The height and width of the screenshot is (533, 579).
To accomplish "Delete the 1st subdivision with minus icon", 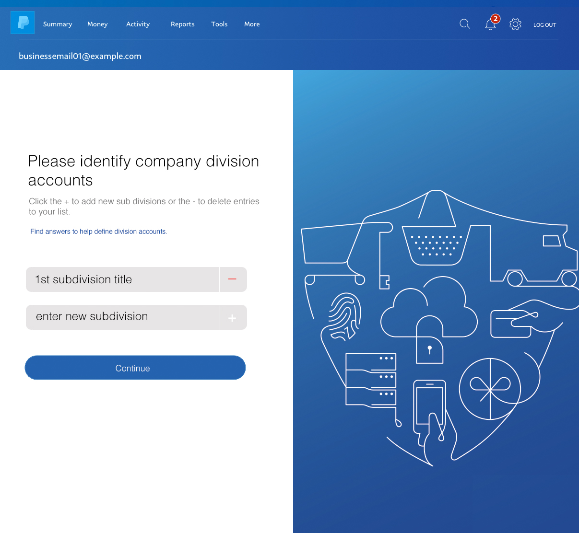I will tap(233, 279).
